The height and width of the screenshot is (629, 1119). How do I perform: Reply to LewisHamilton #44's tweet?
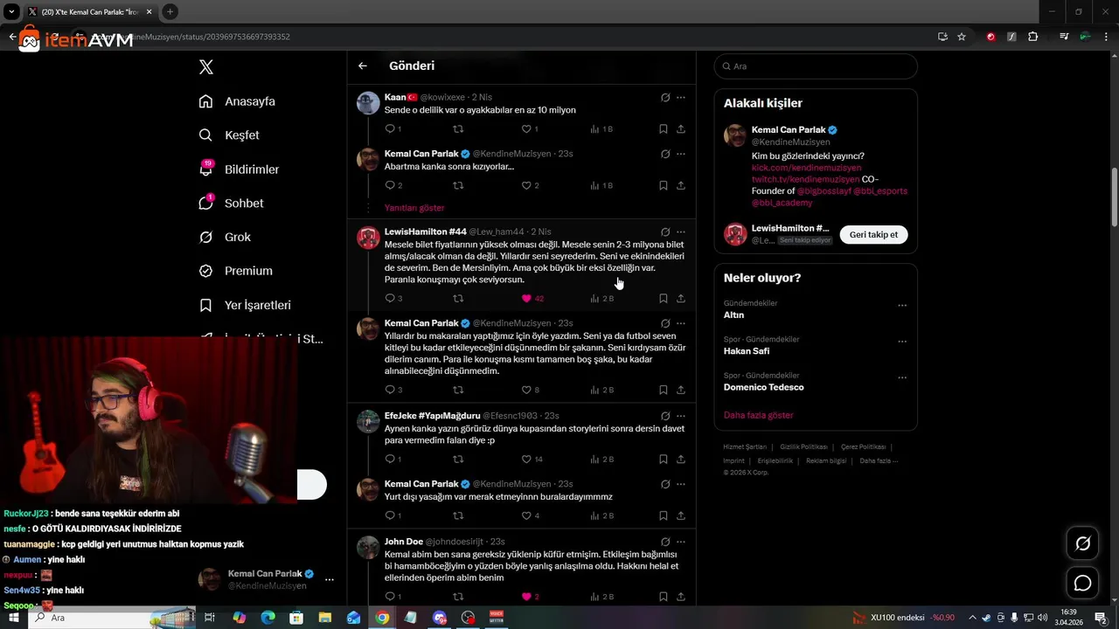(x=390, y=298)
